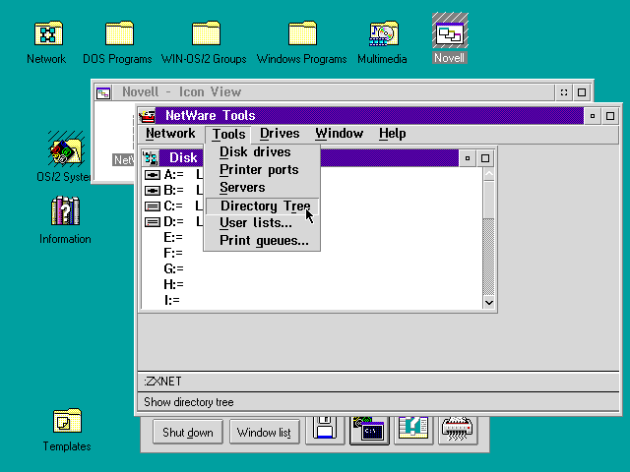Choose Printer ports from Tools menu

[x=262, y=170]
